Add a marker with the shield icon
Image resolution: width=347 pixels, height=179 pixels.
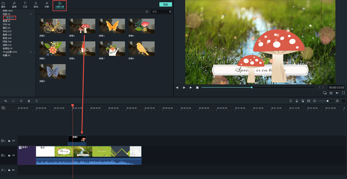[x=291, y=101]
